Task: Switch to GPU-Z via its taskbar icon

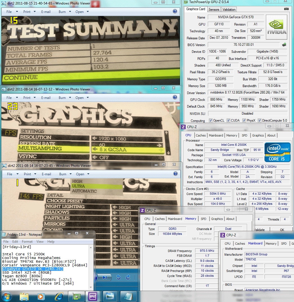Action: point(76,297)
